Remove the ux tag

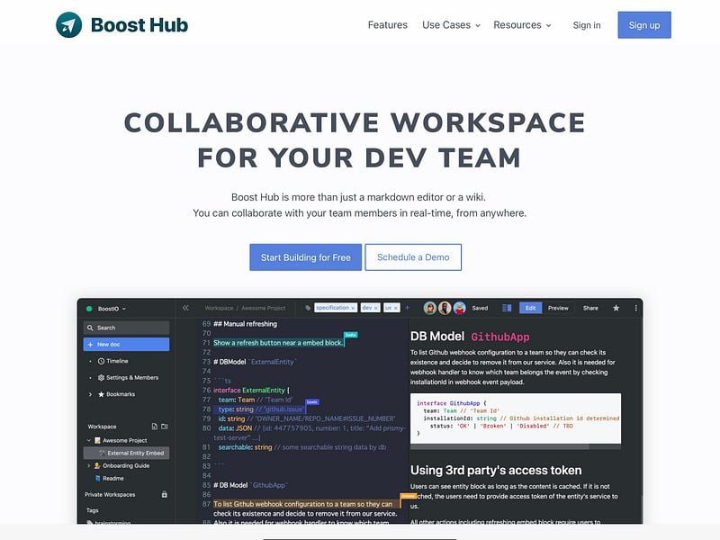pyautogui.click(x=396, y=308)
